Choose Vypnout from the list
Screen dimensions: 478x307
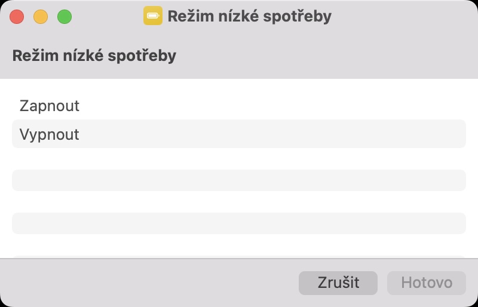pos(50,134)
